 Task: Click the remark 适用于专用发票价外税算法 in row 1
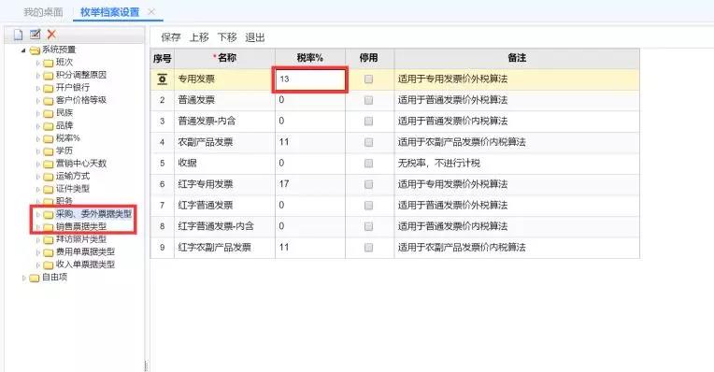tap(452, 79)
